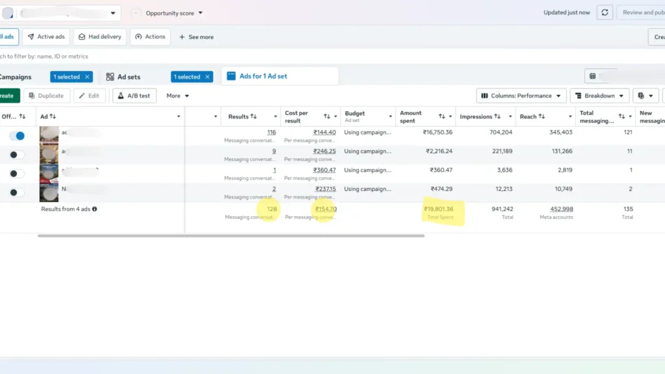Click the A/B test button
Image resolution: width=665 pixels, height=374 pixels.
[x=134, y=96]
